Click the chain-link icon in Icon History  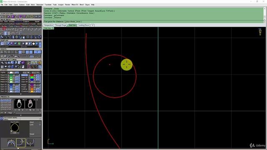pos(16,17)
